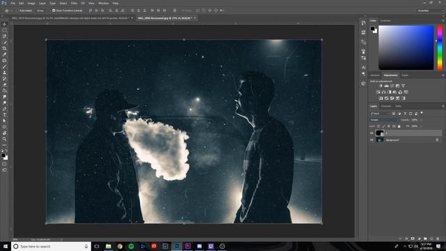This screenshot has height=251, width=446.
Task: Open the Filter menu
Action: coord(74,3)
